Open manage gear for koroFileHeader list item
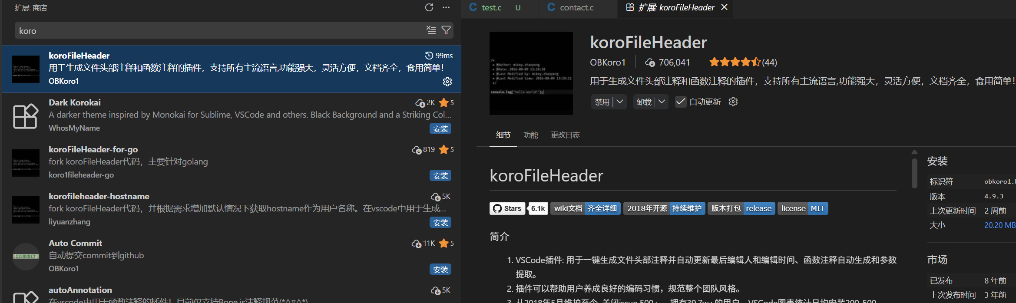1016x303 pixels. pos(447,82)
